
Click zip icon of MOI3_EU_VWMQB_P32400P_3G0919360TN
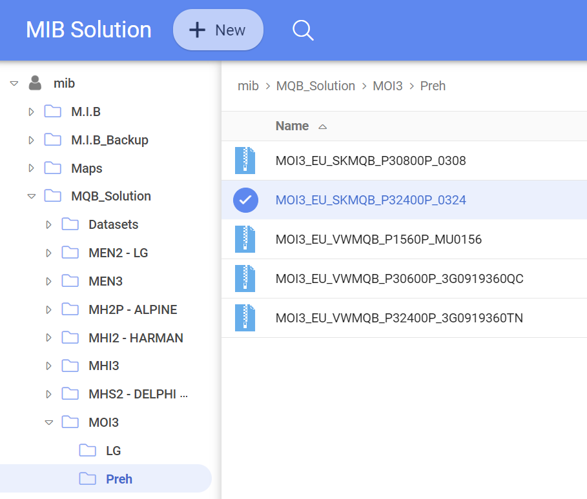245,318
